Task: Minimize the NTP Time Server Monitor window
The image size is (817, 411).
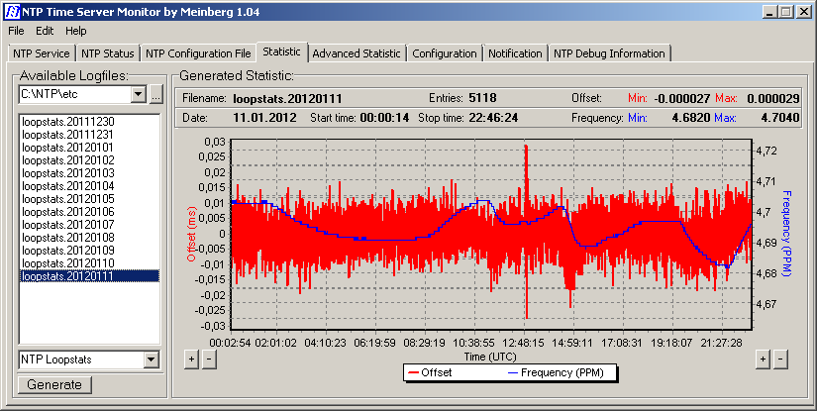Action: click(x=771, y=11)
